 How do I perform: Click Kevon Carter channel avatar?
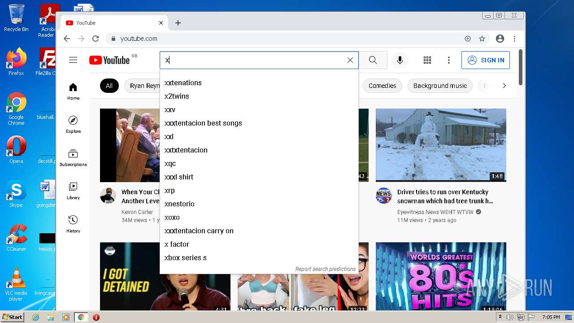108,196
